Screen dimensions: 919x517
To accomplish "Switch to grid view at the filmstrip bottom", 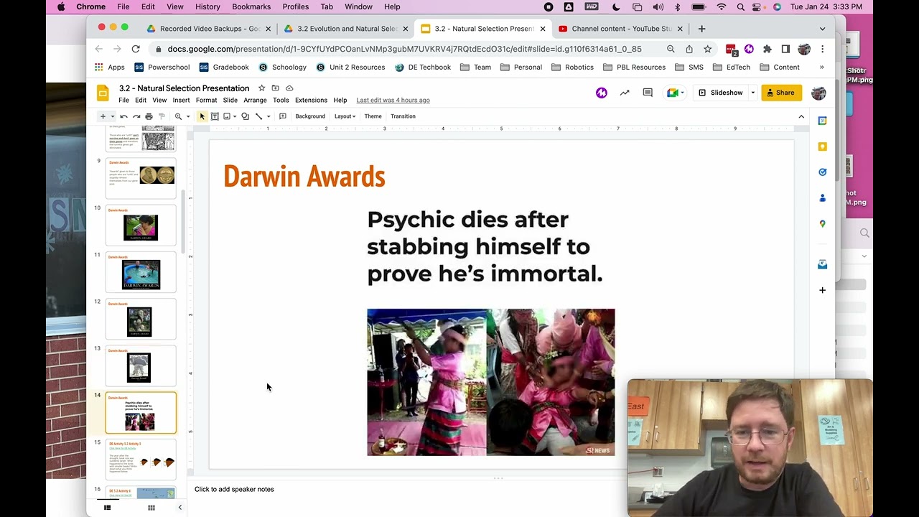I will pos(151,508).
